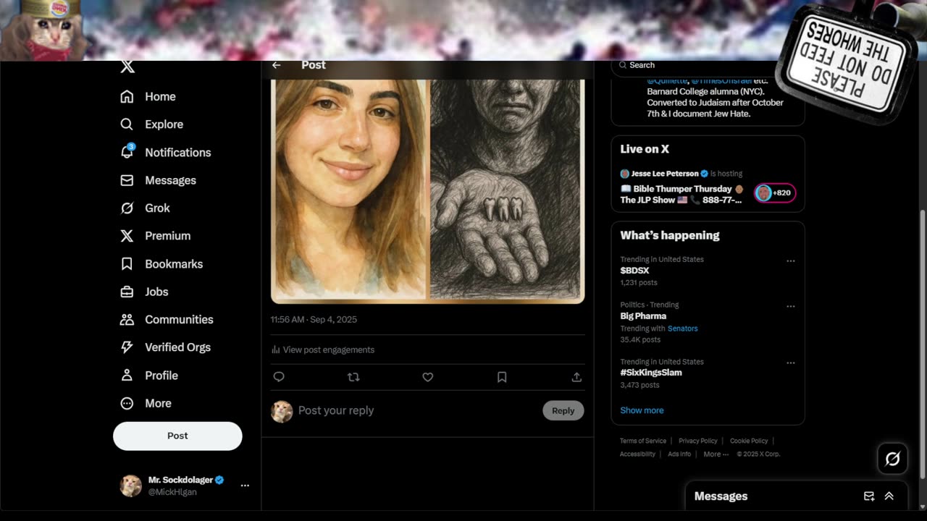Screen dimensions: 927x521
Task: Click the Post your reply field
Action: click(x=416, y=410)
